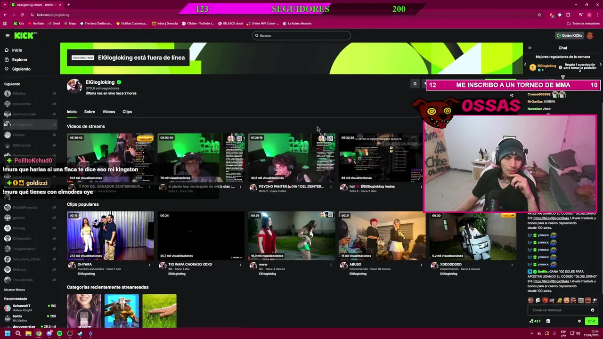Open followed channel goldizzi in the sidebar
603x339 pixels.
click(30, 218)
